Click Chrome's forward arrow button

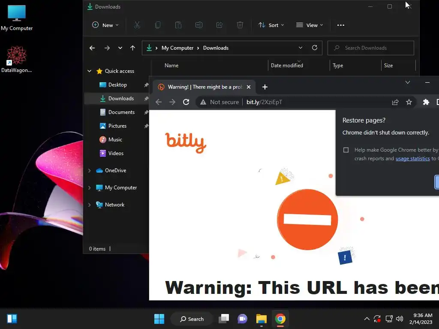[x=172, y=102]
